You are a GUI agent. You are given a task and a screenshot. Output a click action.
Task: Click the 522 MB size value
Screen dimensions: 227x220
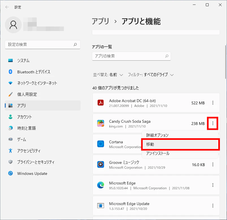pos(198,103)
